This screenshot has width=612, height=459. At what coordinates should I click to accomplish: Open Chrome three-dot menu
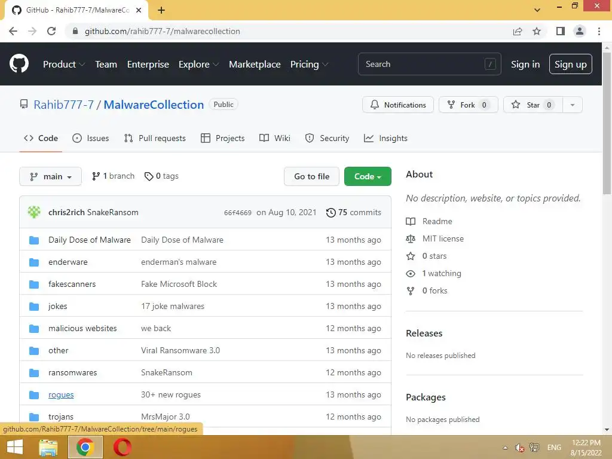599,31
